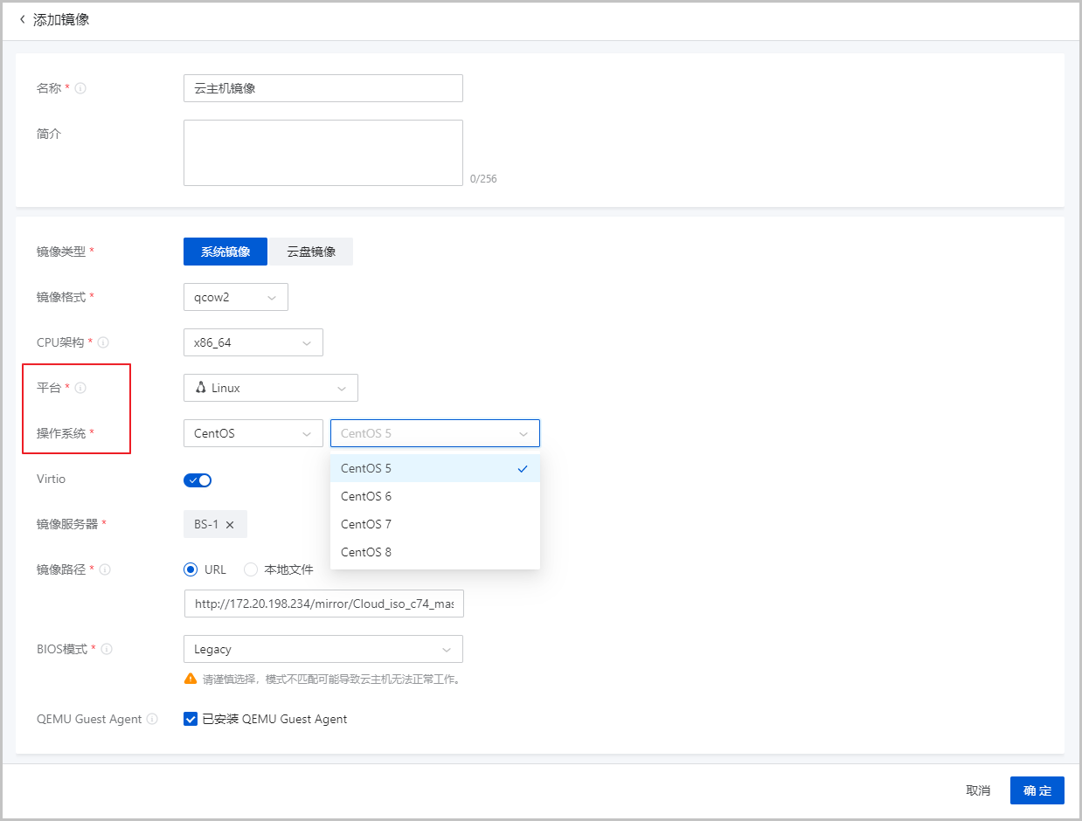Click the info icon next to 平台
This screenshot has height=821, width=1082.
click(x=81, y=388)
